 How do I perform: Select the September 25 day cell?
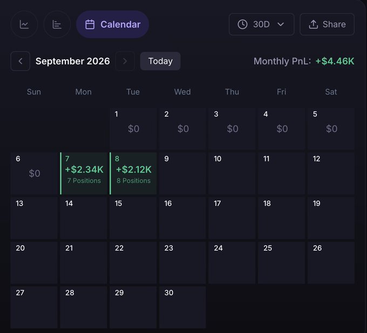tap(282, 263)
